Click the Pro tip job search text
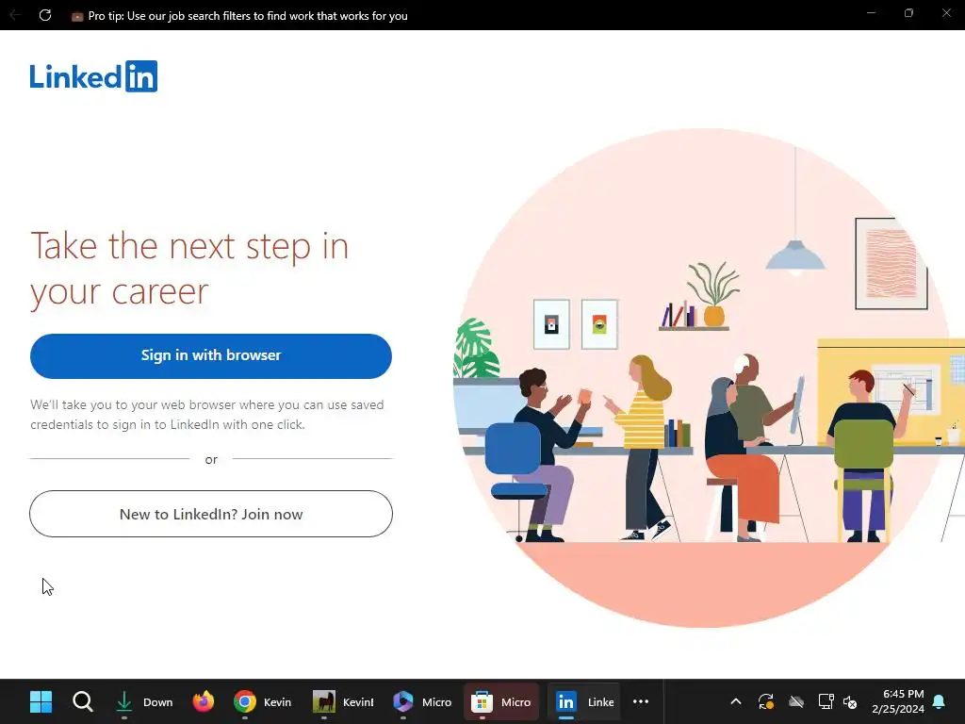This screenshot has width=965, height=724. coord(248,15)
